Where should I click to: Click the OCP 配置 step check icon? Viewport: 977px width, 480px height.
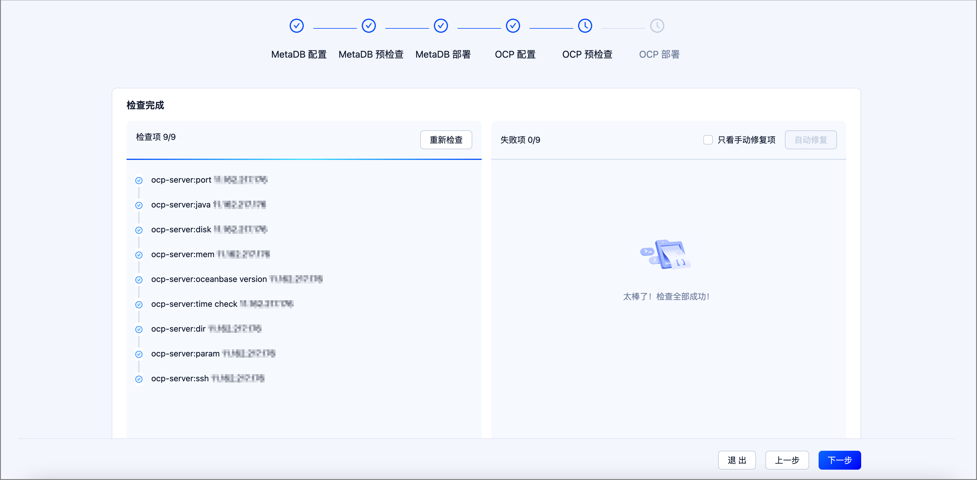point(513,26)
